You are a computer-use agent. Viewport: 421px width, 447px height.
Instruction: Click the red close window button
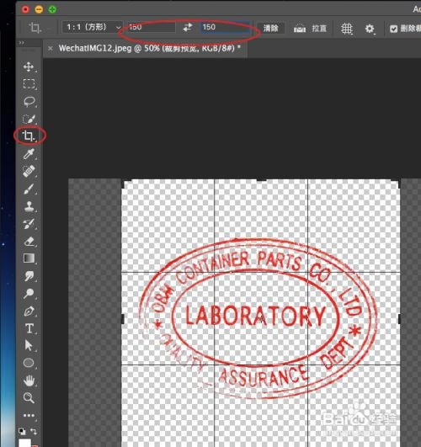pos(25,9)
